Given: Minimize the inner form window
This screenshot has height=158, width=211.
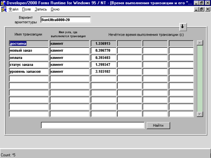Looking at the screenshot, I should coord(196,9).
